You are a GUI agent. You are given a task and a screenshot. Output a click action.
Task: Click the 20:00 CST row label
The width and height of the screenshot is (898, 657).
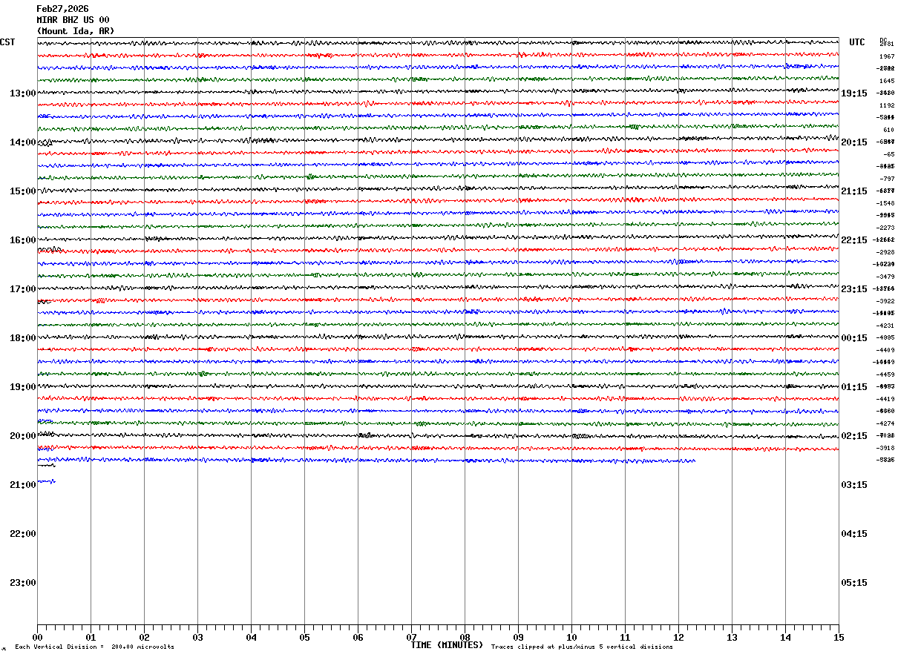pos(22,436)
